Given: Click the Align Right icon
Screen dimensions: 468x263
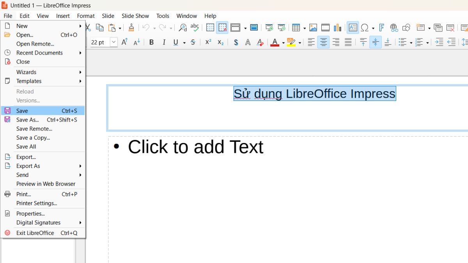Looking at the screenshot, I should pos(336,42).
